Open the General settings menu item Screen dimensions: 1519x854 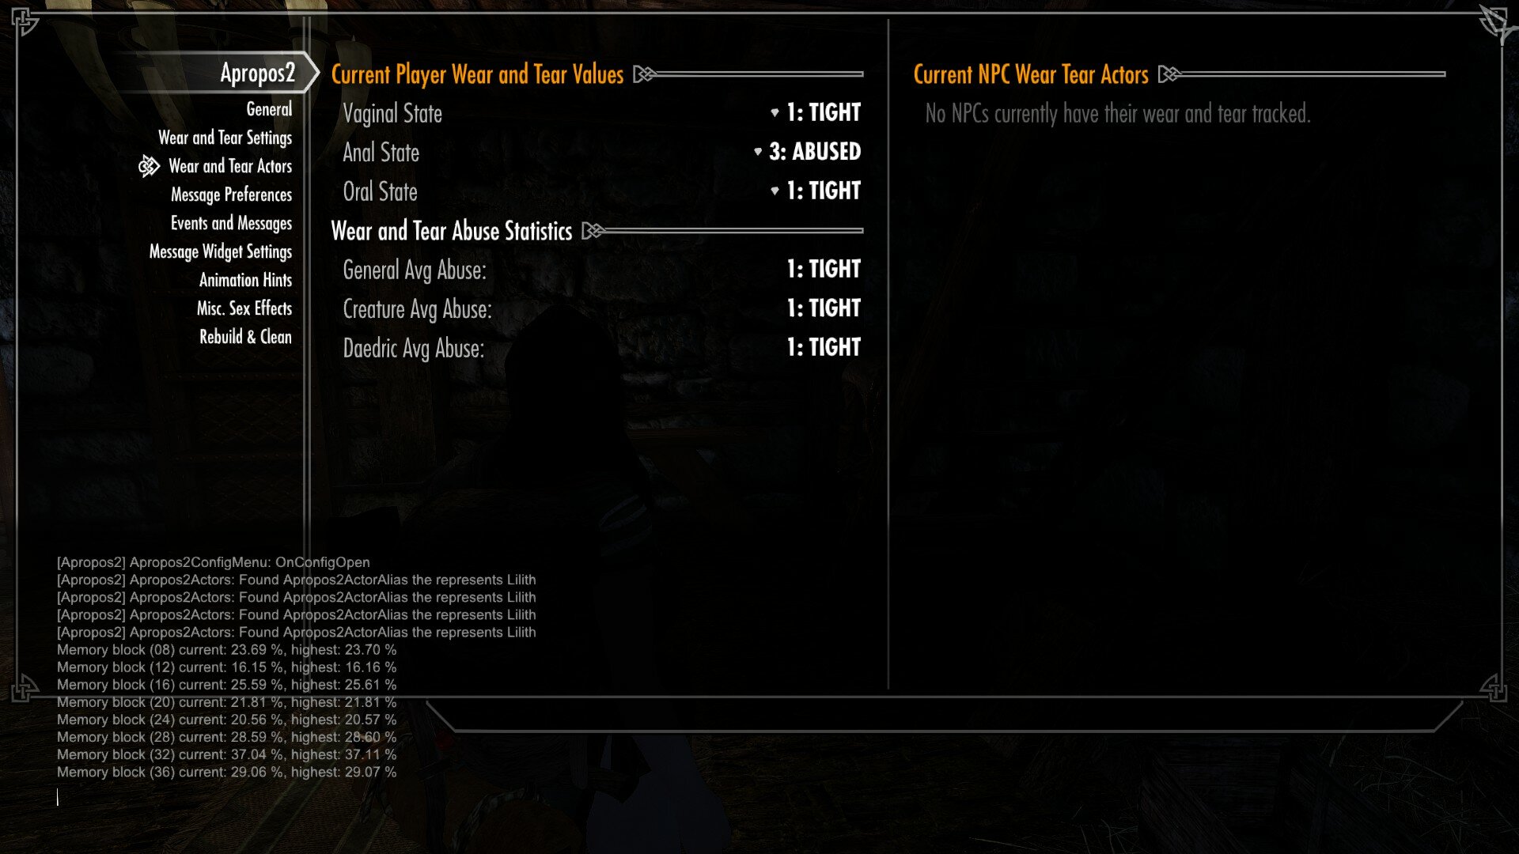(269, 108)
